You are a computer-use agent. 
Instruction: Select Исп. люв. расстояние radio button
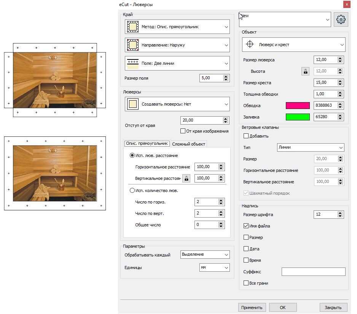[132, 155]
